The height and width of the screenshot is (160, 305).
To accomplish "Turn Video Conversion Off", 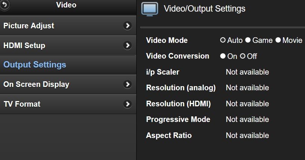I will (243, 56).
